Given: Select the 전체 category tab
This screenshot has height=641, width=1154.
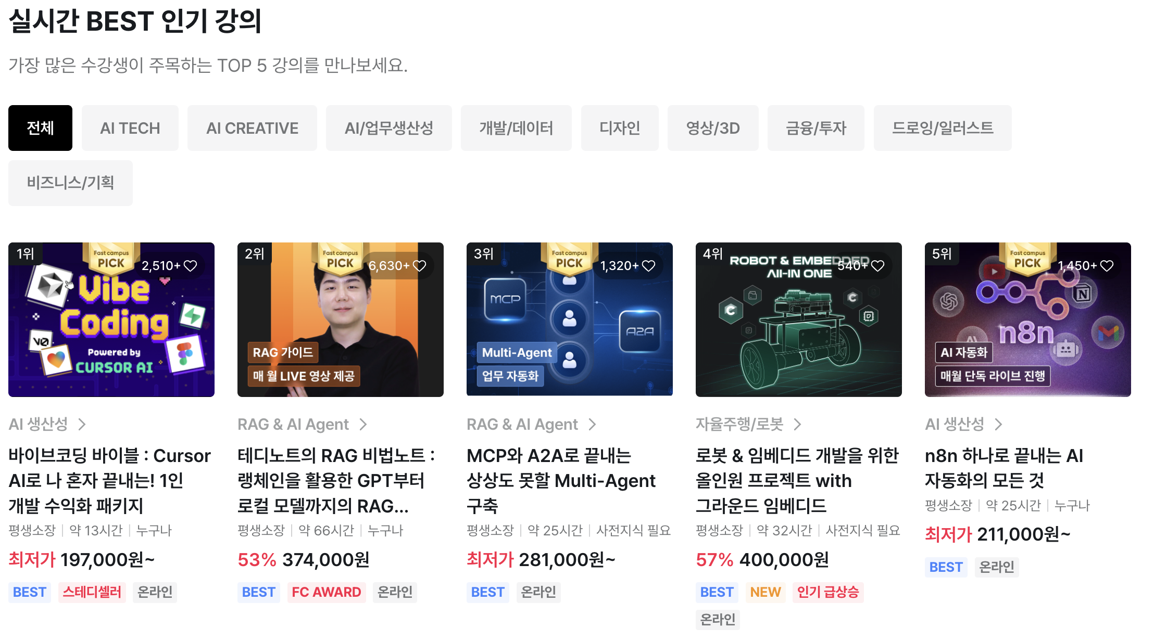Looking at the screenshot, I should 40,128.
